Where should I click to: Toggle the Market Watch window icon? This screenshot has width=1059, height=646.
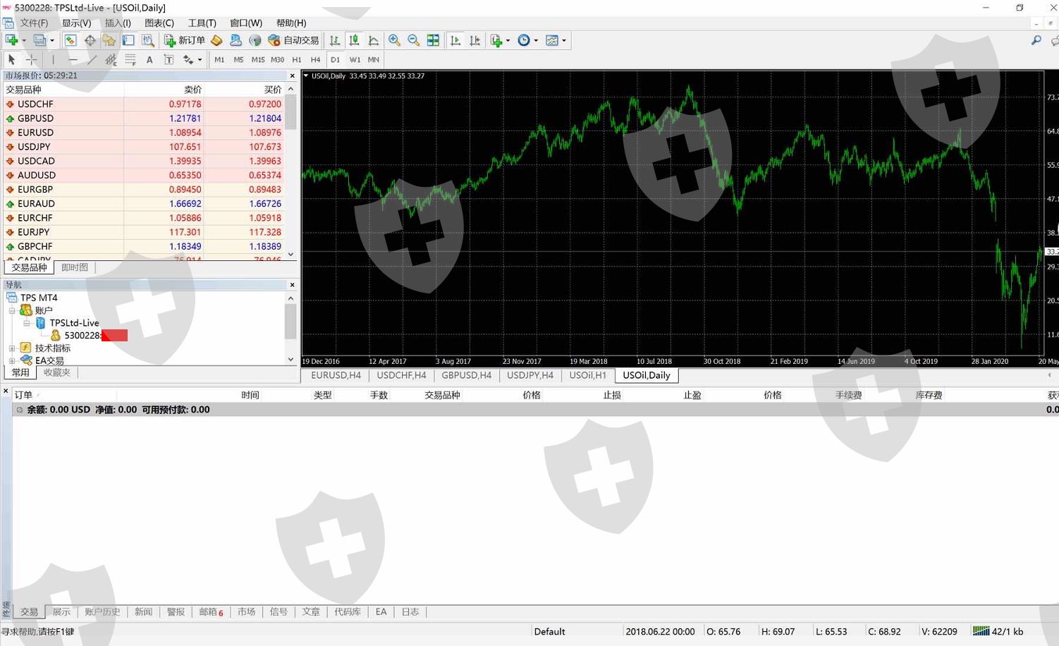pyautogui.click(x=71, y=40)
